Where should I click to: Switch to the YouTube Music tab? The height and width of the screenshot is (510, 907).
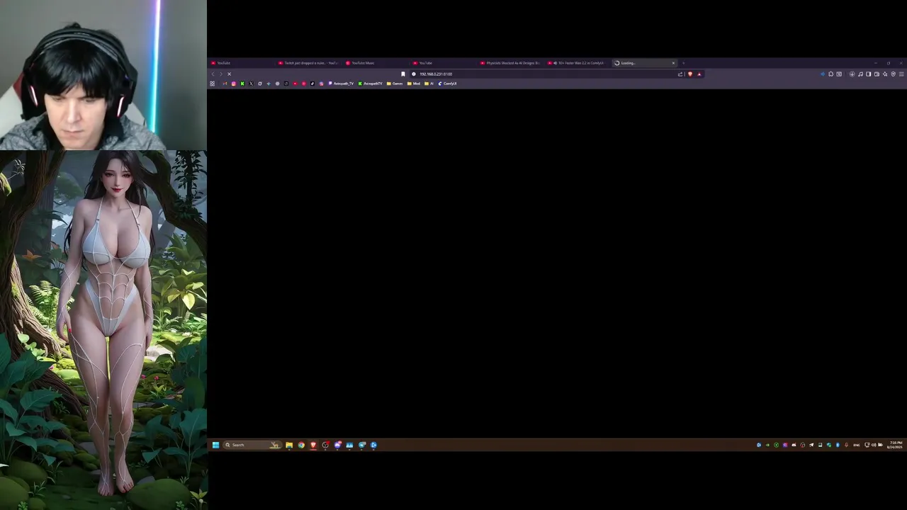(x=376, y=63)
